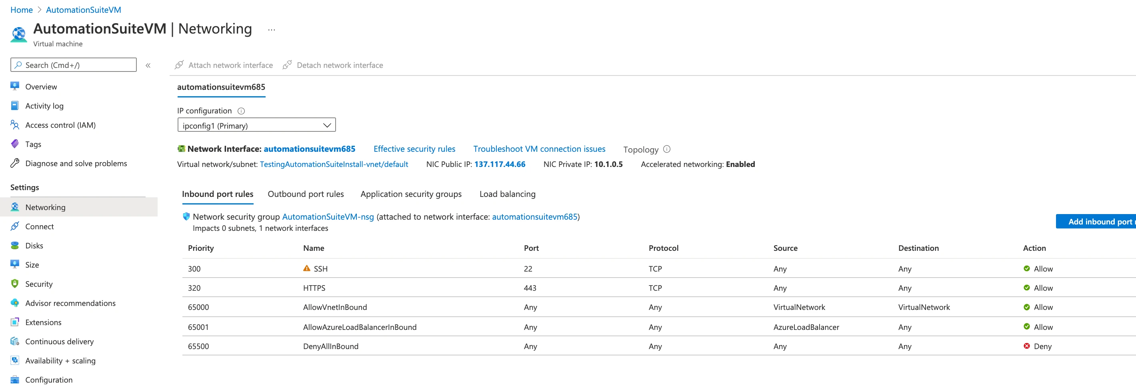Click the Advisor recommendations icon
This screenshot has width=1136, height=389.
(x=14, y=303)
